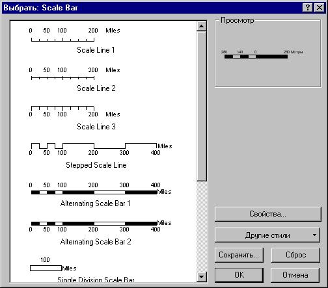Open the Свойства... properties dialog
328x288 pixels.
[x=267, y=214]
